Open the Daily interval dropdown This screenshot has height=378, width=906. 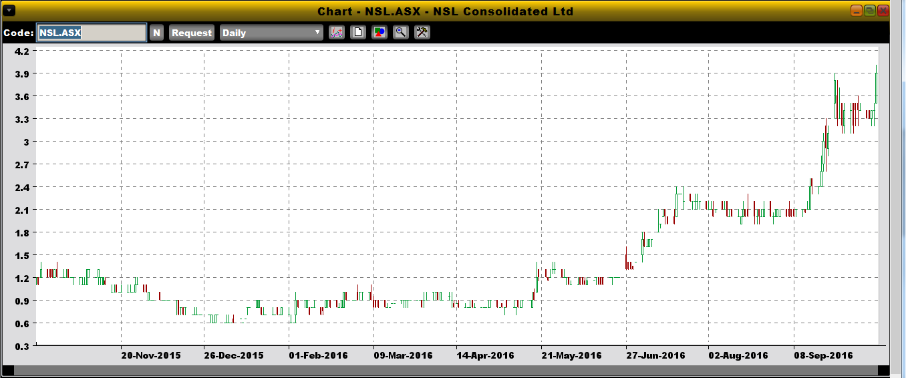[x=272, y=33]
